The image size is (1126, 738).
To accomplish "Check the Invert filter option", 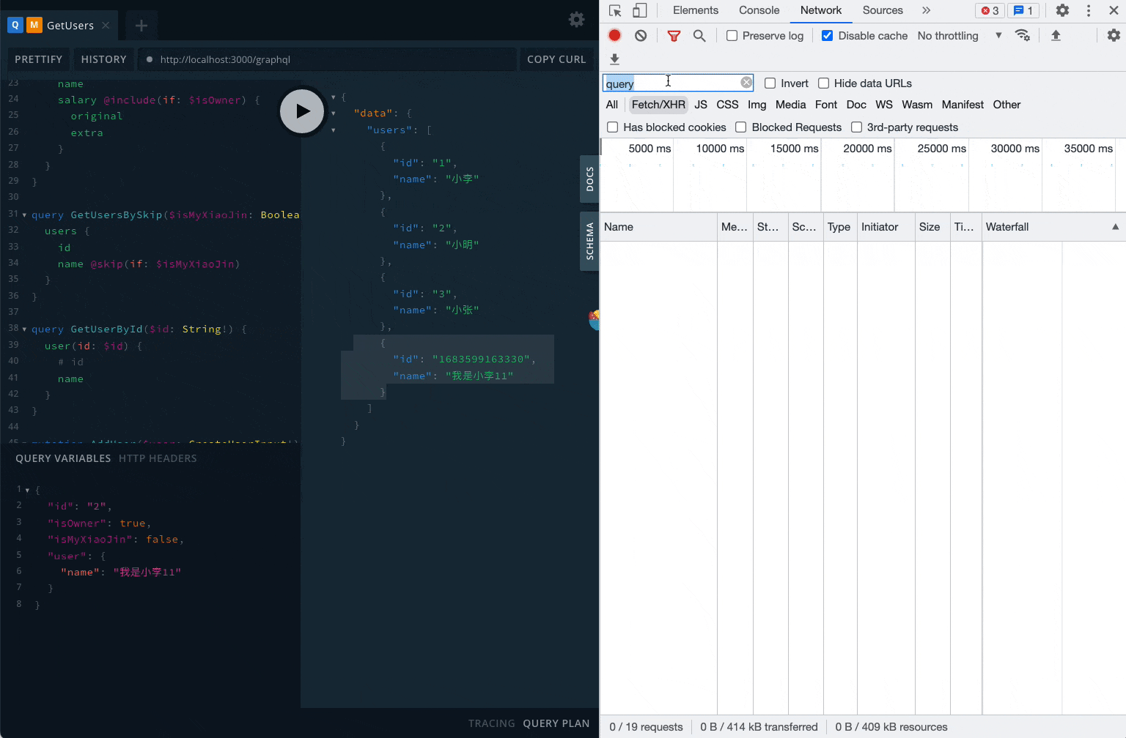I will click(770, 83).
